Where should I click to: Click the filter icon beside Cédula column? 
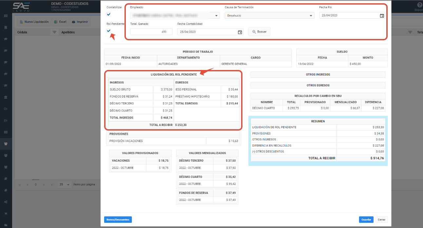pos(54,32)
